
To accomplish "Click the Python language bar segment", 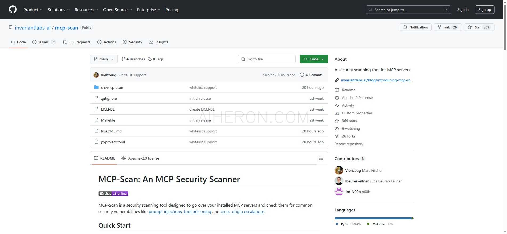I will point(373,218).
